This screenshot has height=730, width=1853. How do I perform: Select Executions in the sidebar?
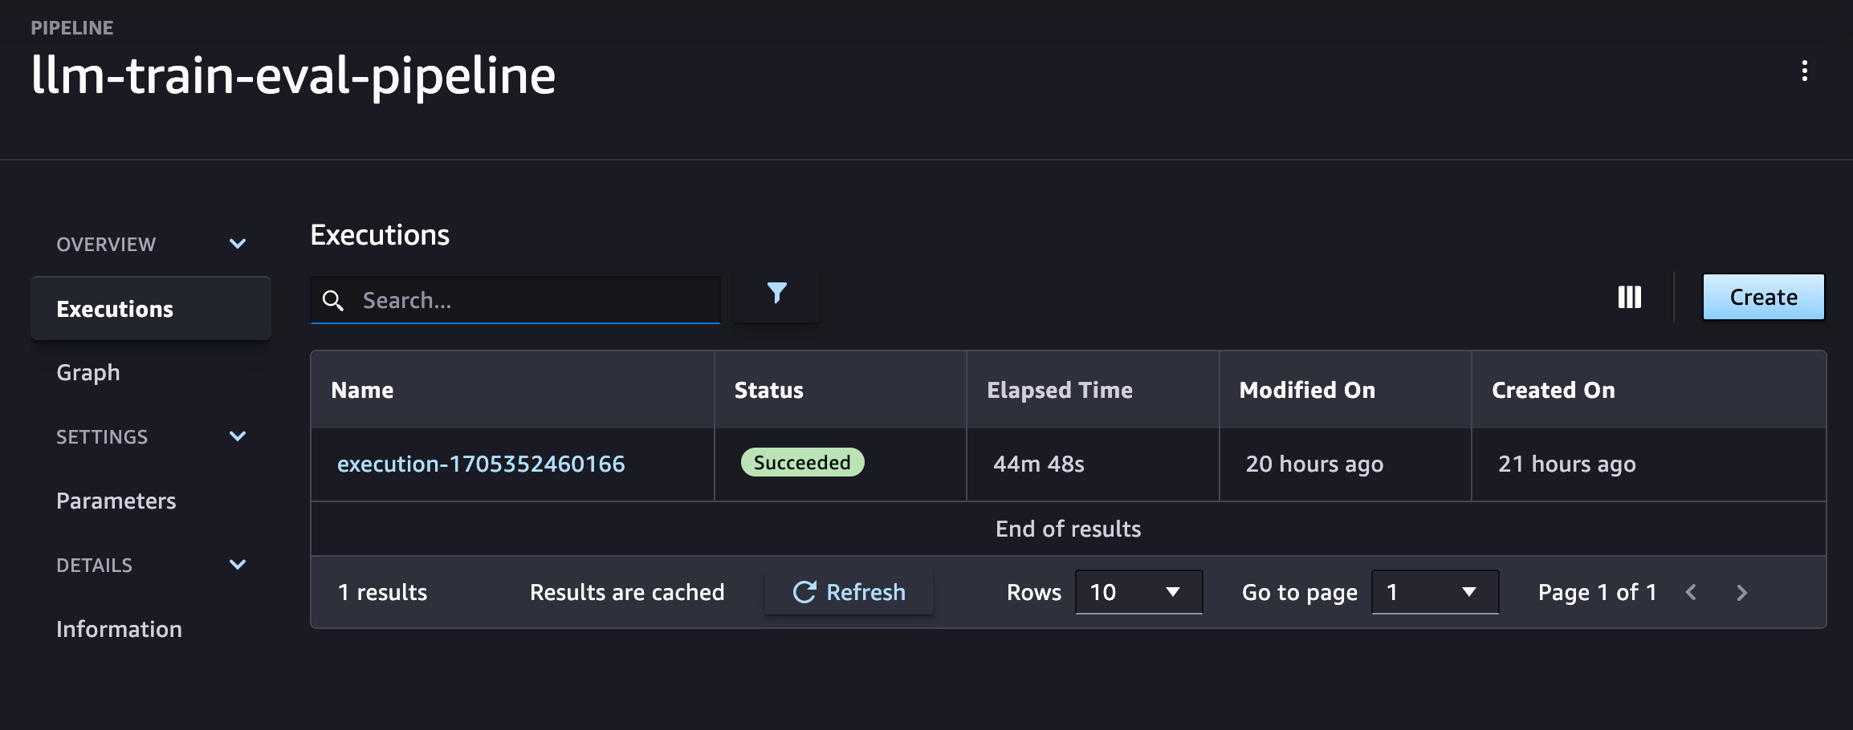[115, 309]
